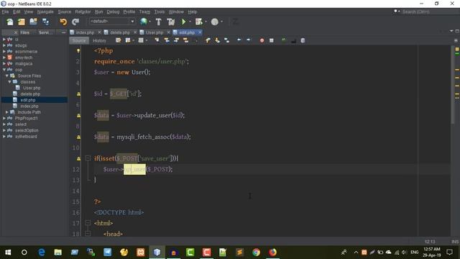Open the Tools menu
The image size is (460, 259).
click(x=160, y=12)
